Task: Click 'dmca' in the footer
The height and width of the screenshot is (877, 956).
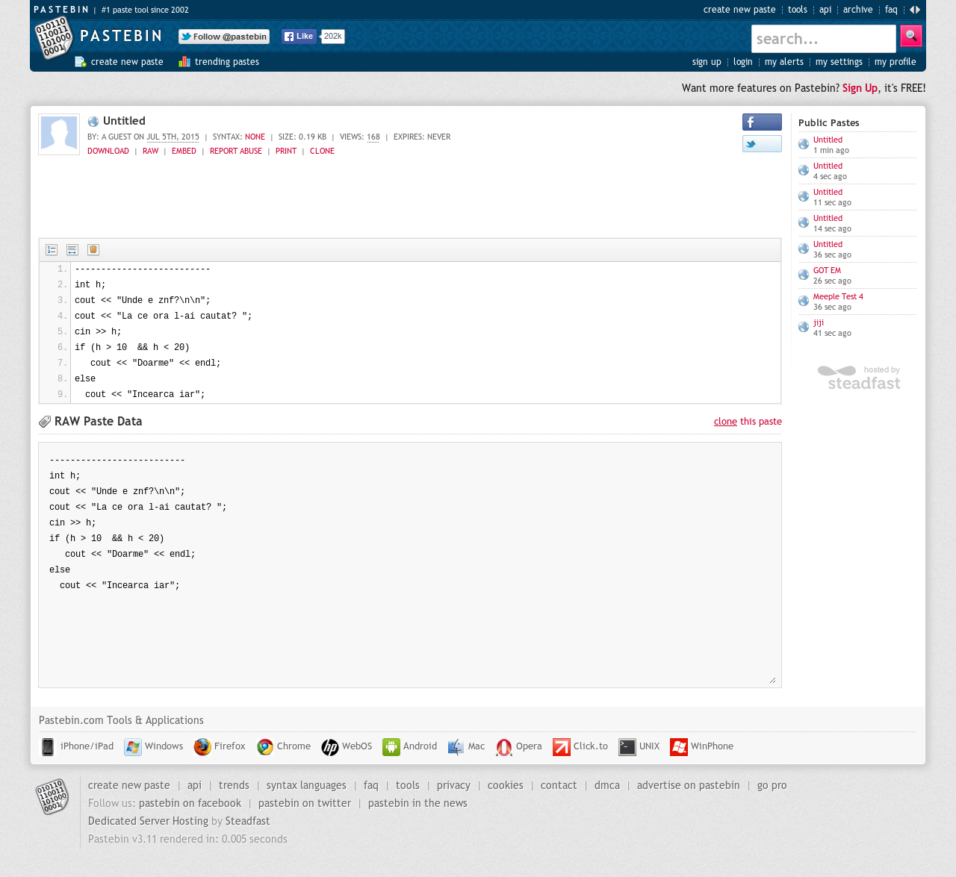Action: tap(607, 785)
